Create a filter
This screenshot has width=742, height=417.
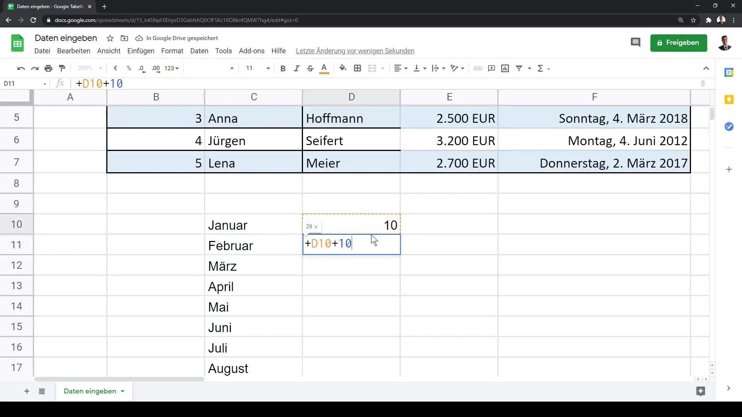[519, 68]
